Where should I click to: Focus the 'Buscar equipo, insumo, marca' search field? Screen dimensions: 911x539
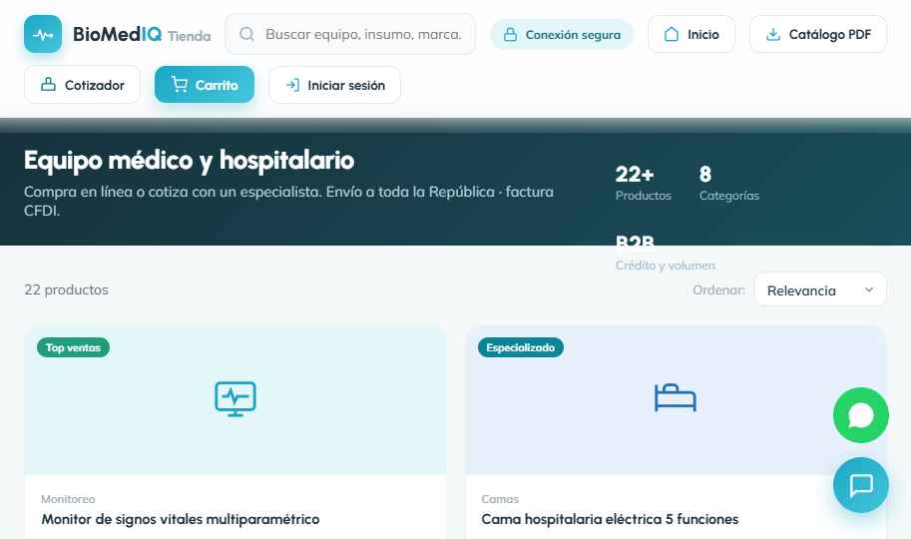tap(350, 34)
